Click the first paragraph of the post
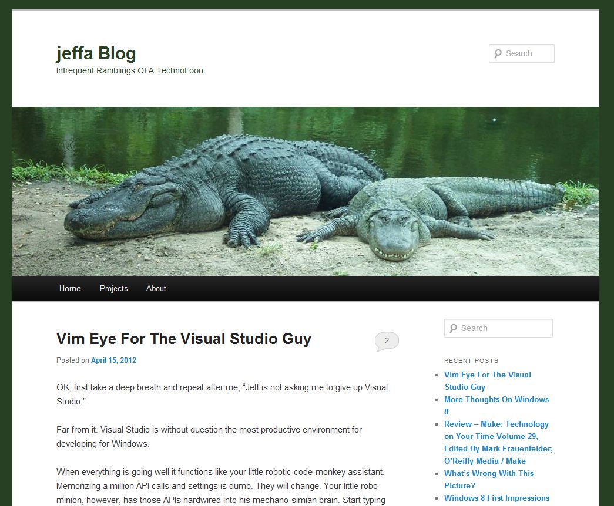 [222, 394]
